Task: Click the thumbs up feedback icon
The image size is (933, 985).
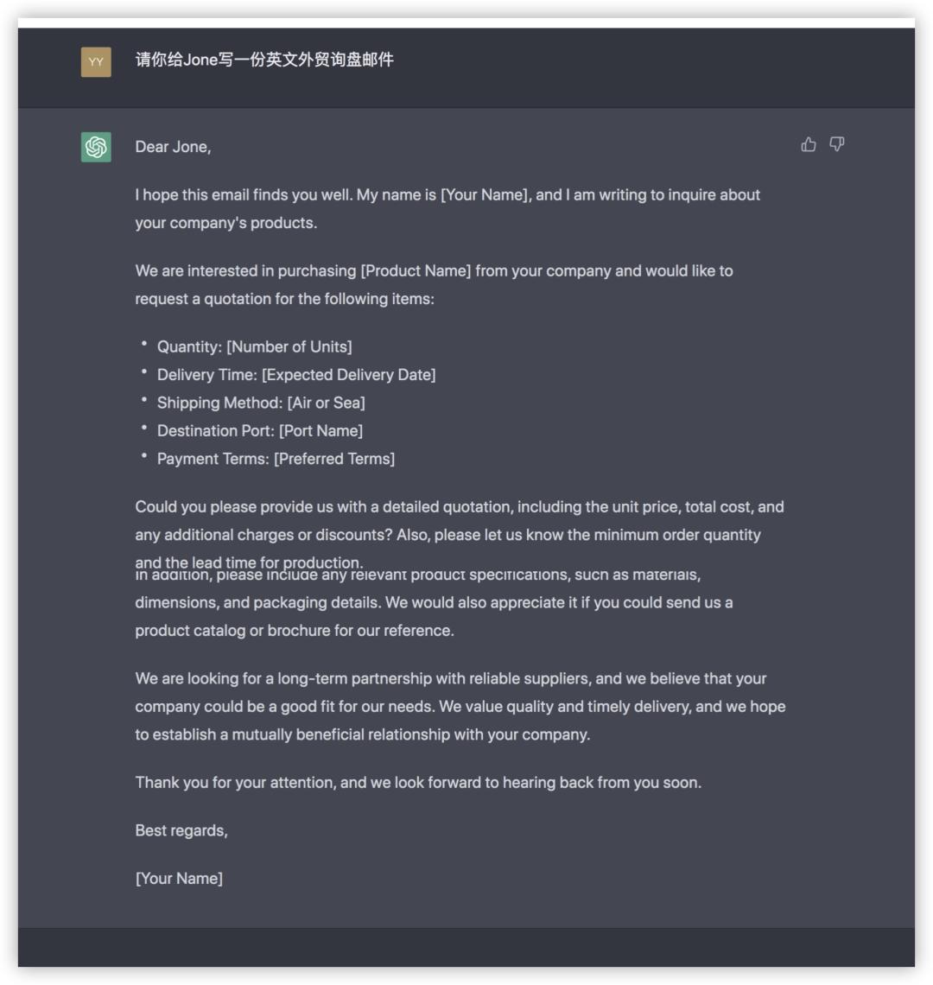Action: (x=809, y=145)
